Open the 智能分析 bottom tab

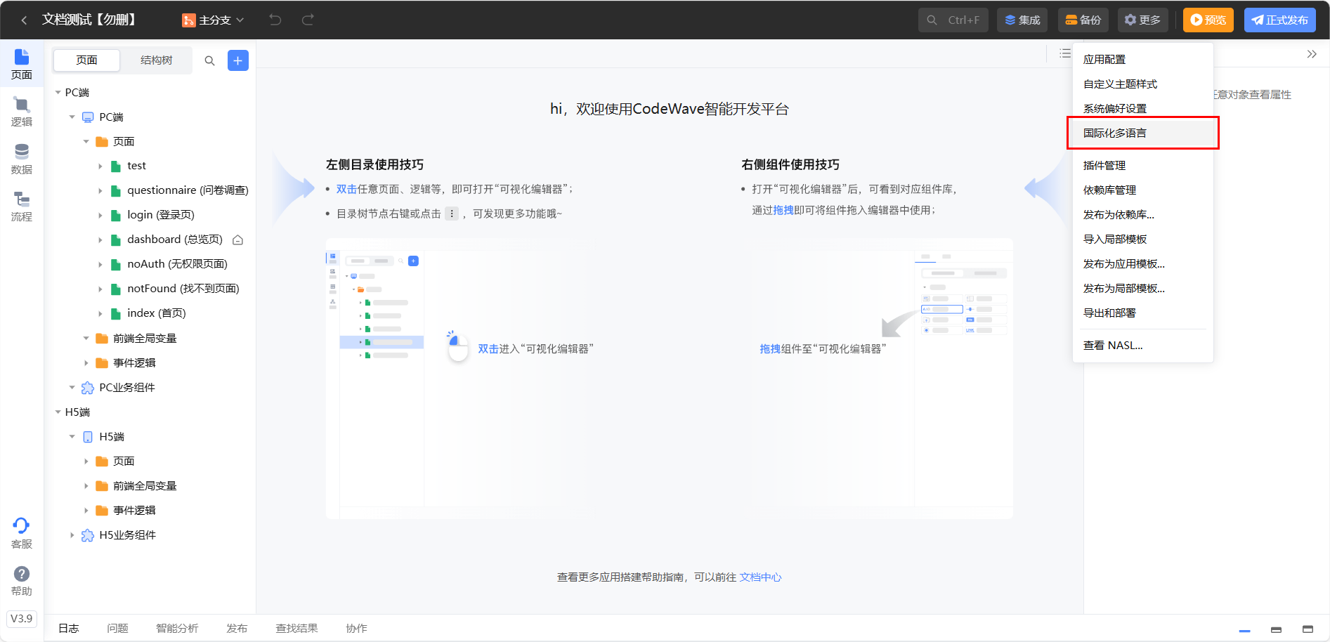(x=177, y=629)
